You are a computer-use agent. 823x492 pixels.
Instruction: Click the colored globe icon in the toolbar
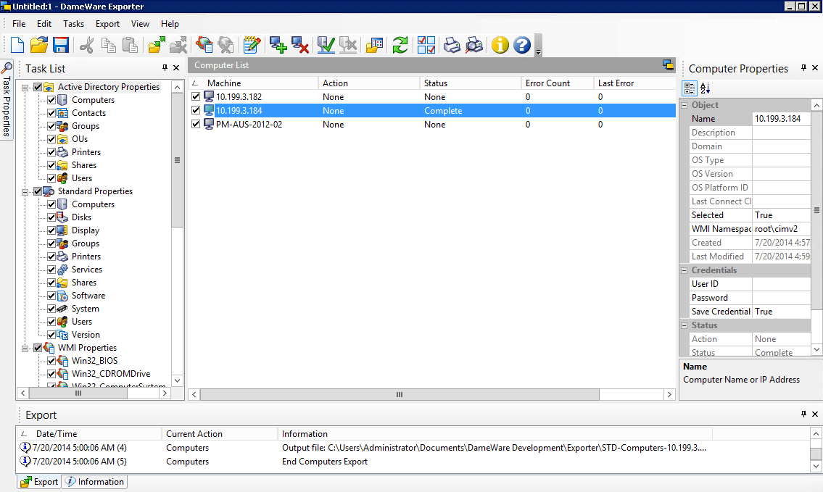[x=204, y=45]
